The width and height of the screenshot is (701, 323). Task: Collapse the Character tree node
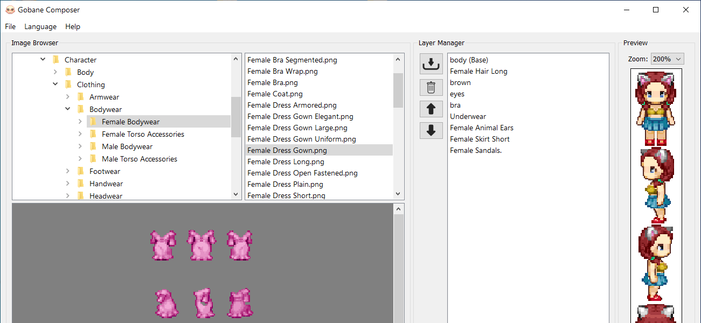[43, 60]
